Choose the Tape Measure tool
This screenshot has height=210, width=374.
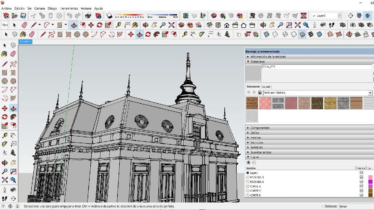click(4, 135)
